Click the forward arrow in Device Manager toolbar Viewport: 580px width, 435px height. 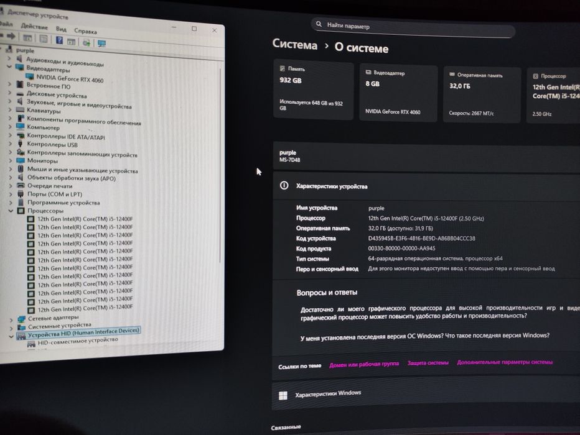pos(11,36)
